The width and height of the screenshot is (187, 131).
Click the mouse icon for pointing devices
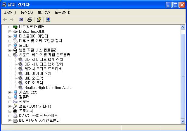click(15, 41)
